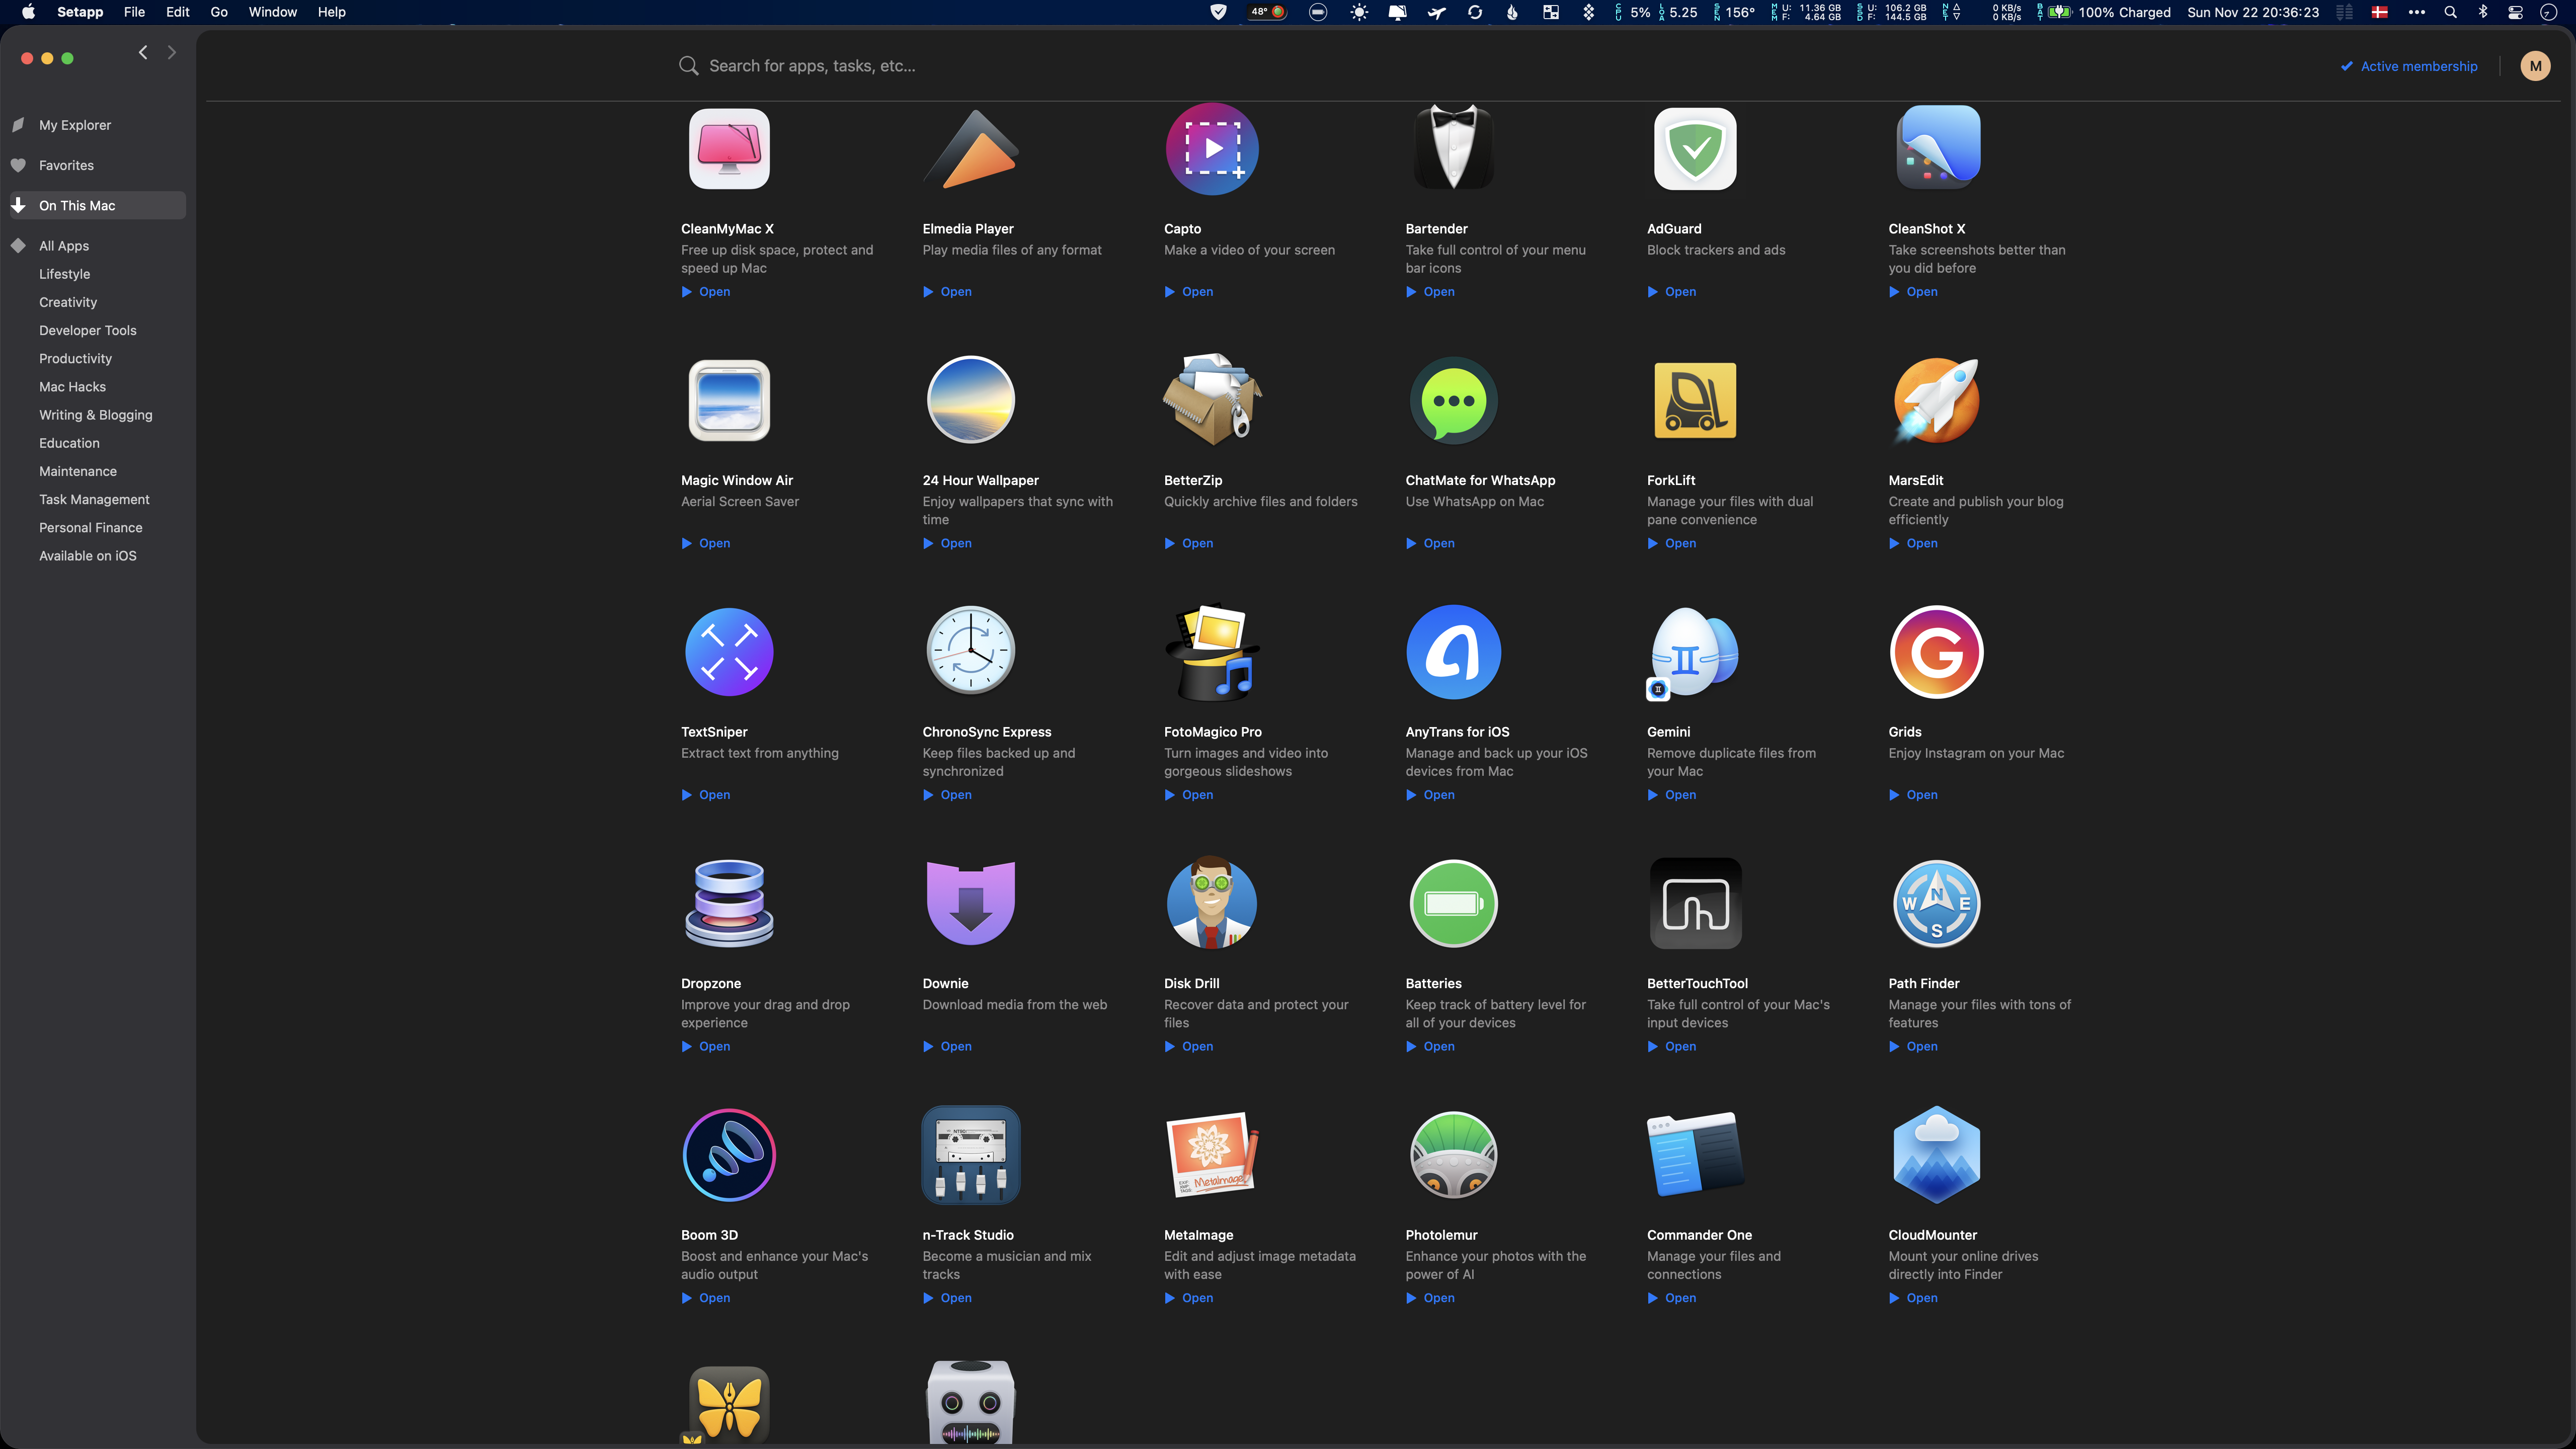2576x1449 pixels.
Task: Open the Help menu
Action: [331, 12]
